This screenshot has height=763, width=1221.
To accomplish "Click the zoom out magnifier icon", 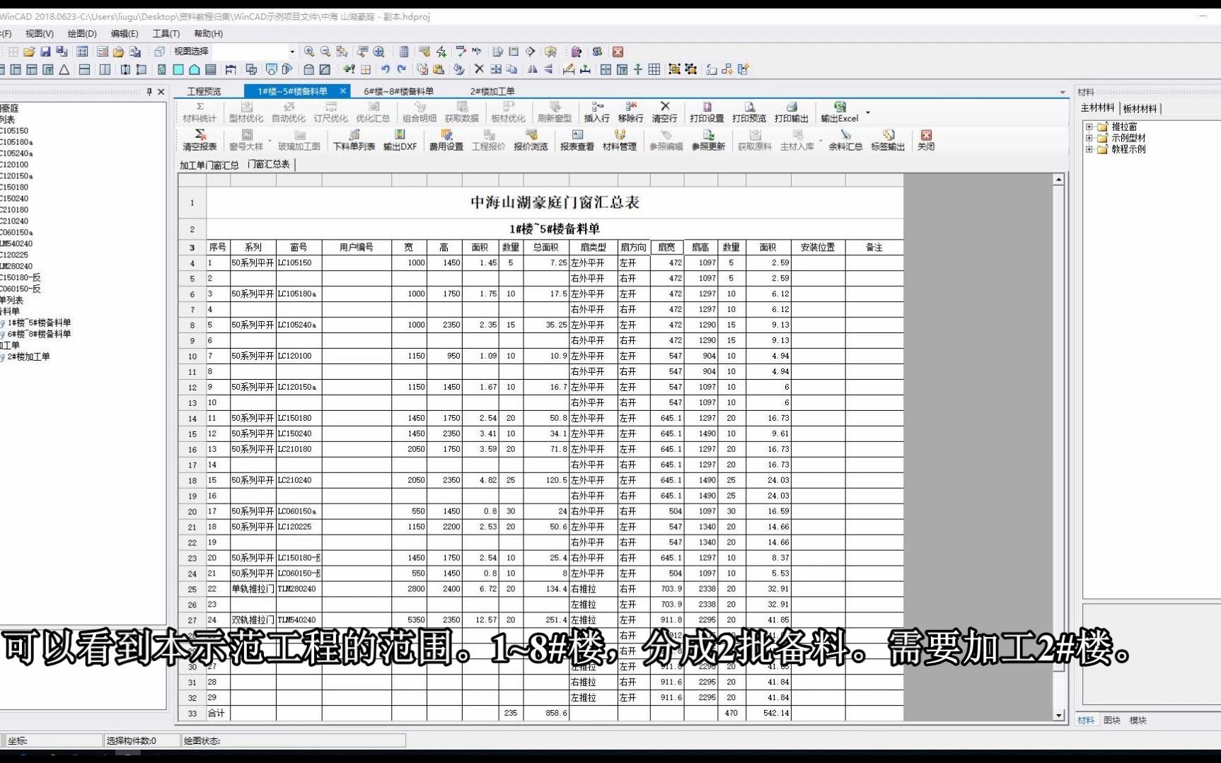I will 325,52.
